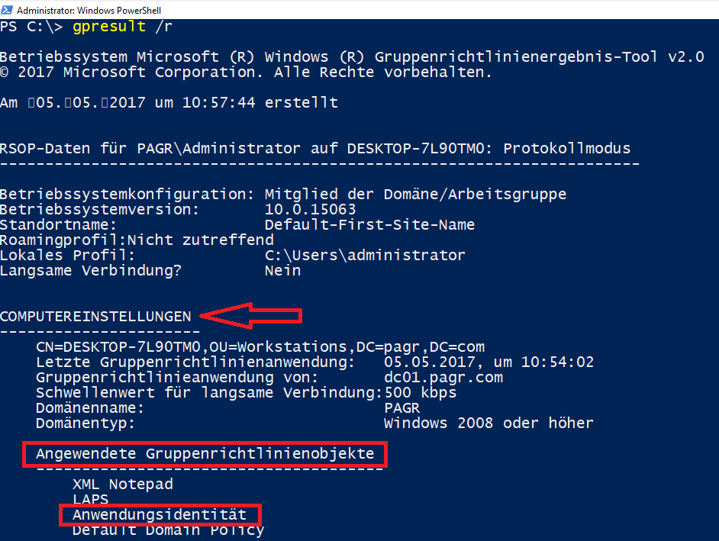Click the Windows 2008 oder höher text
Screen dimensions: 719x541
[488, 423]
